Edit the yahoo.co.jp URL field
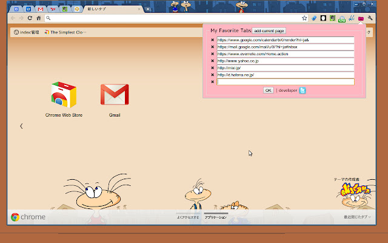This screenshot has width=388, height=243. pos(286,61)
